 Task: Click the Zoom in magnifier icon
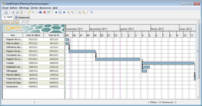[73, 12]
